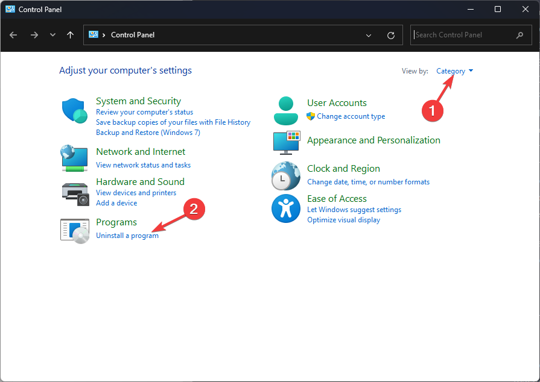Screen dimensions: 540x382
Task: Click the Control Panel title bar icon
Action: tap(10, 9)
